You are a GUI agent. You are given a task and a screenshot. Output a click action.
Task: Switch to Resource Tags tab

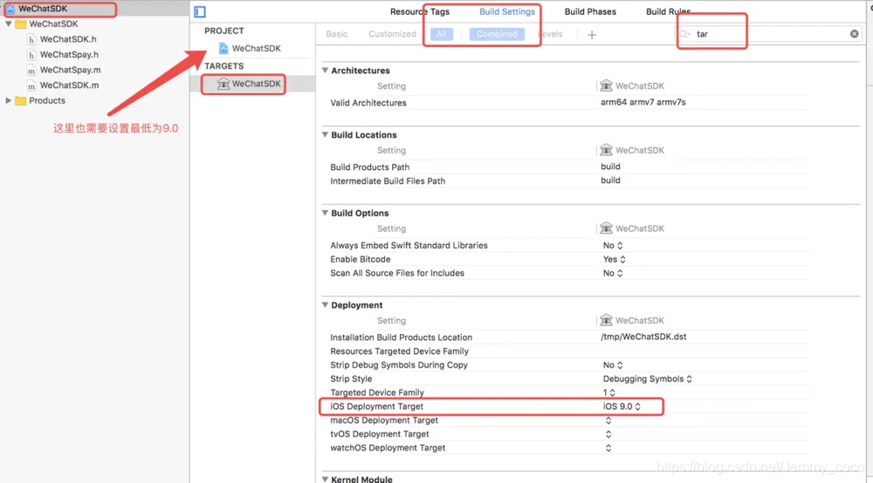point(419,11)
